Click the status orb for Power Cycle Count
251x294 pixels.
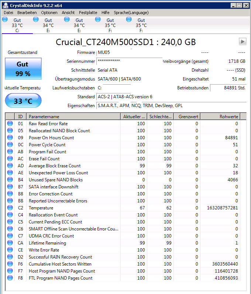pyautogui.click(x=10, y=144)
